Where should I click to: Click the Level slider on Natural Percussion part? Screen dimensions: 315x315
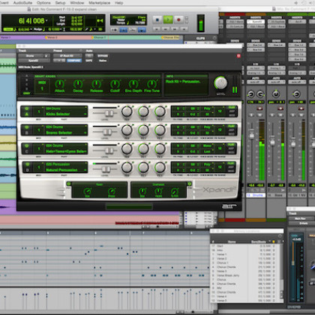pos(106,169)
